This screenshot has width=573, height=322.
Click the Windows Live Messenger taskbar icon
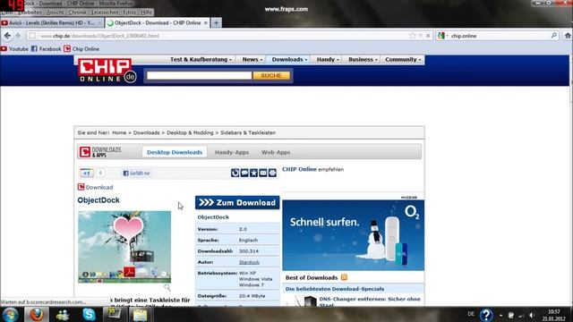tap(63, 315)
